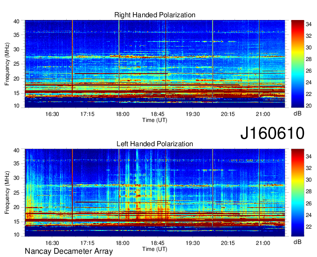Click 25 MHz tick on Left Handed plot
The width and height of the screenshot is (317, 257).
click(16, 193)
